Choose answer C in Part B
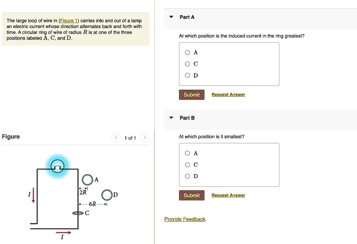The width and height of the screenshot is (357, 244). click(187, 164)
